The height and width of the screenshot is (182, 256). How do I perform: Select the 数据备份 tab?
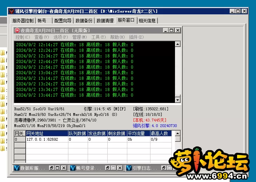point(84,21)
